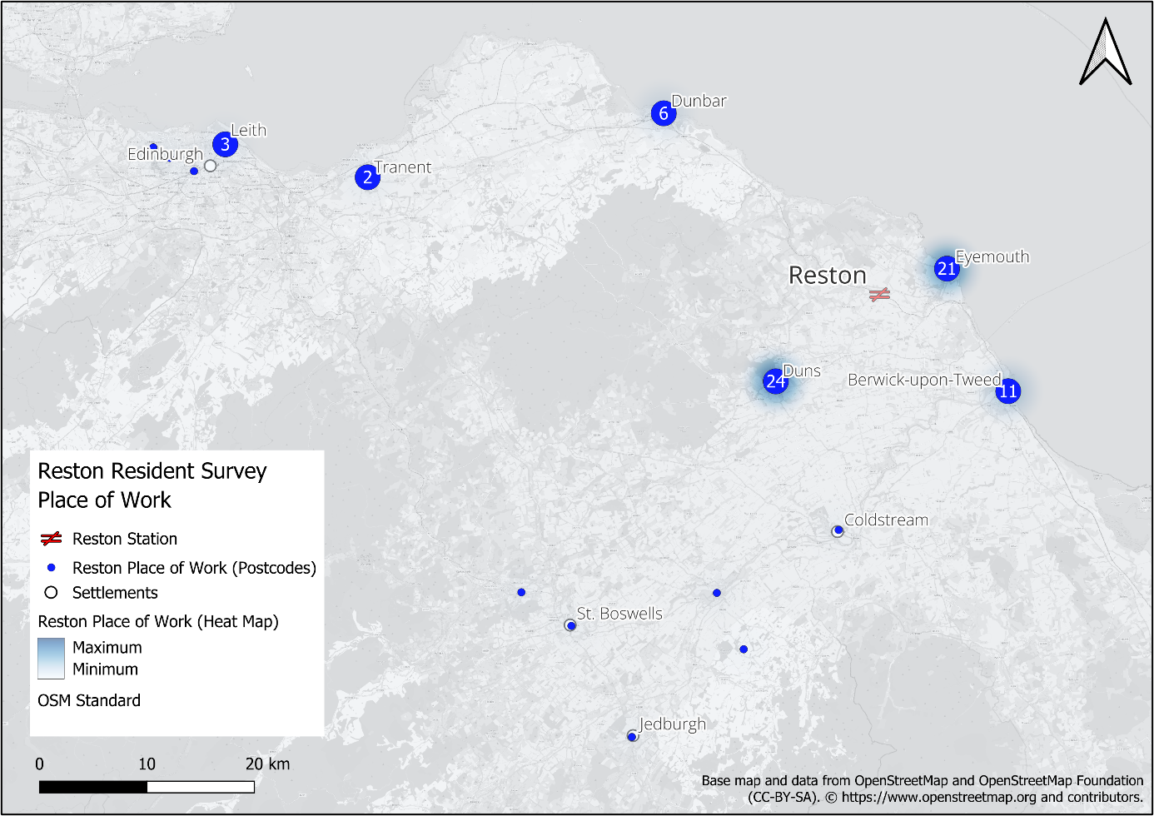1154x816 pixels.
Task: Click the scale bar black segment
Action: 93,787
